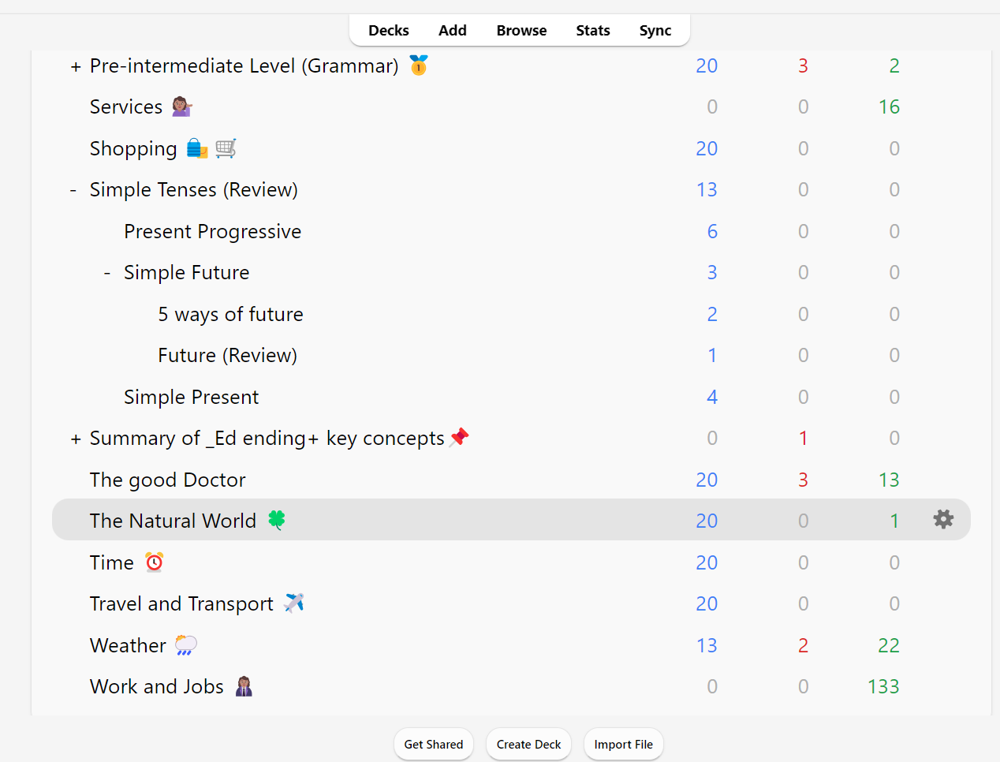Click the pushpin emoji beside Summary deck
The height and width of the screenshot is (762, 1000).
coord(459,437)
